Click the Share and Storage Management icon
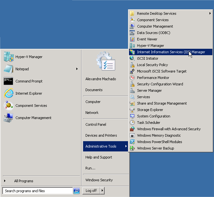Viewport: 214px width, 197px height. [x=132, y=103]
